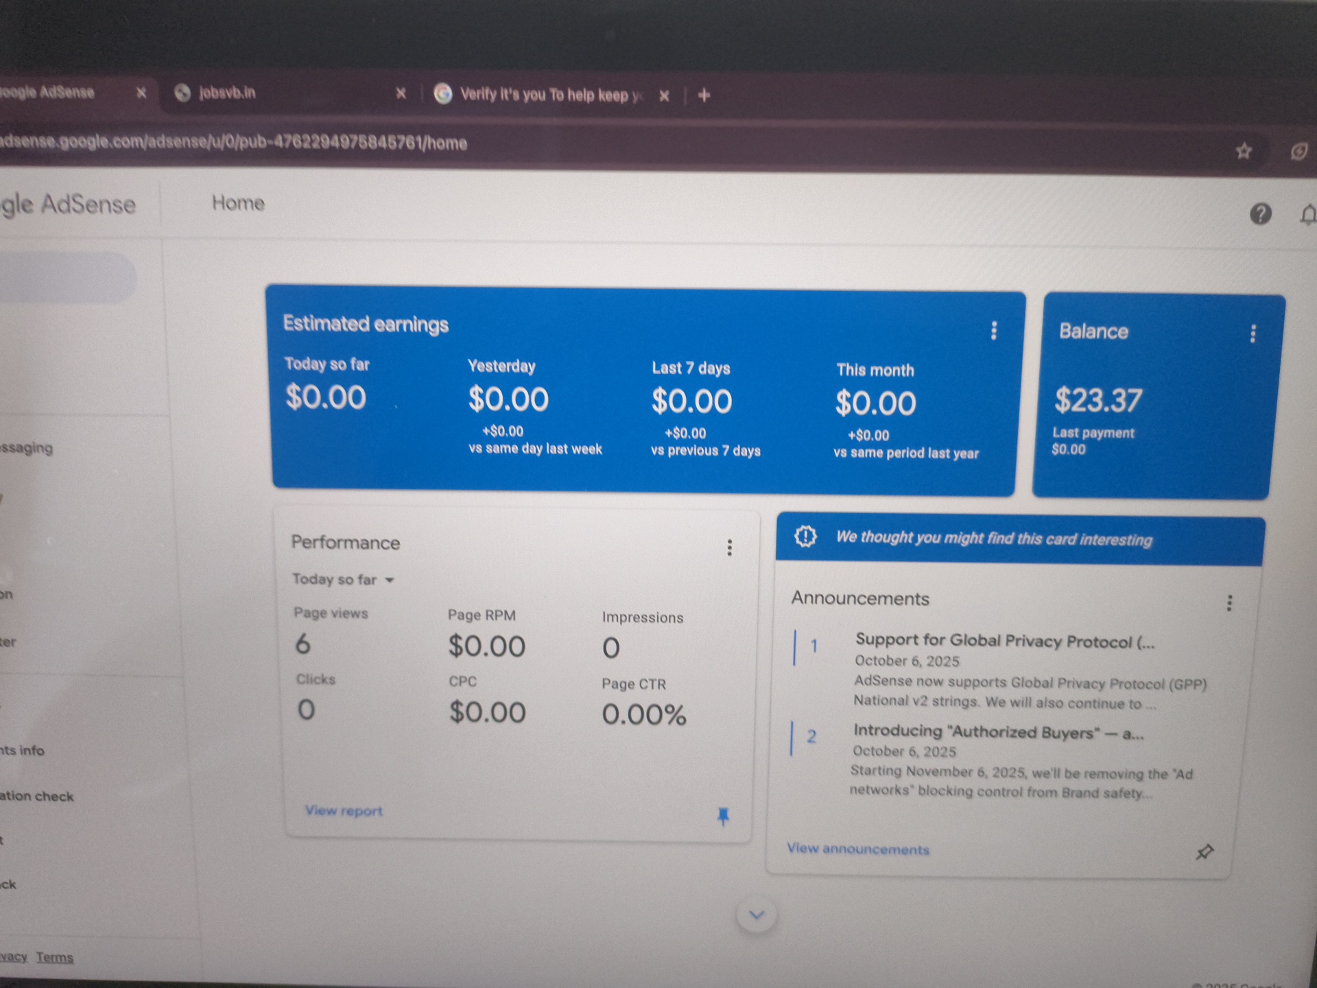Open Balance card three-dot menu
The image size is (1317, 988).
click(x=1253, y=334)
